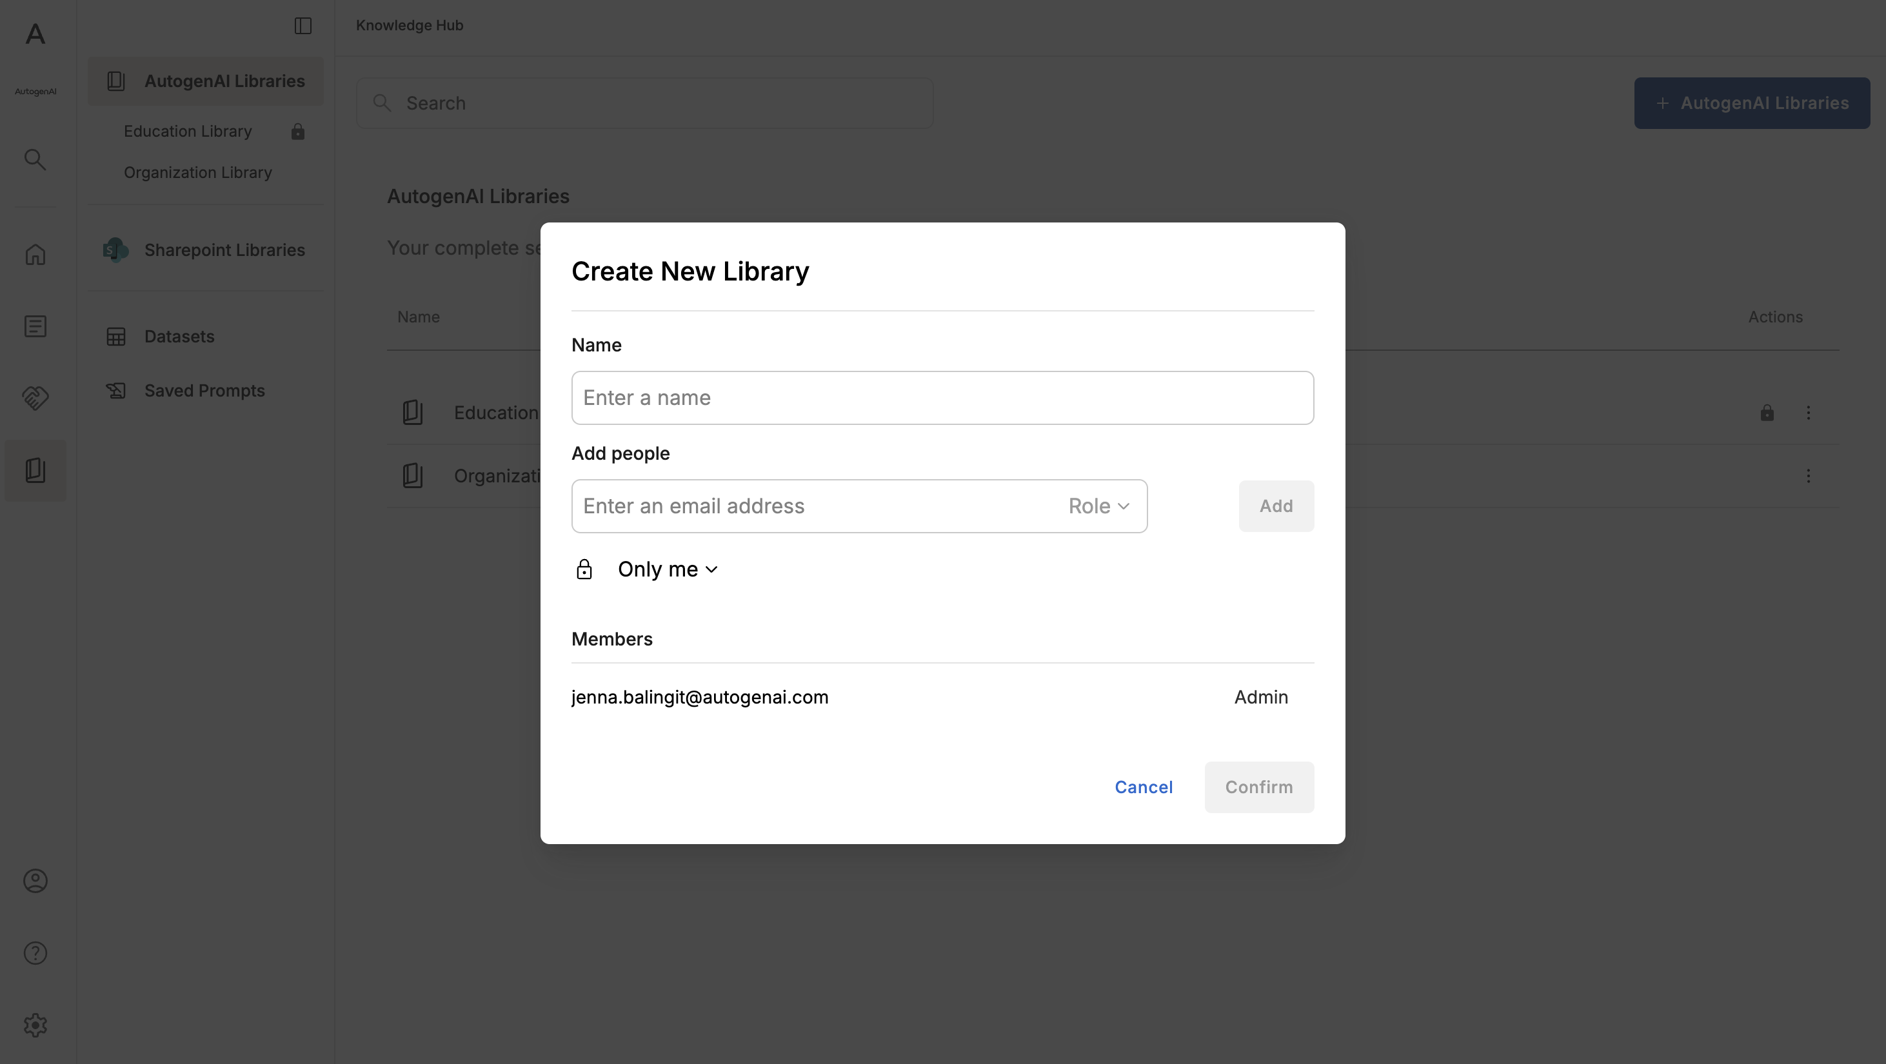1886x1064 pixels.
Task: Click the Confirm button
Action: [1259, 787]
